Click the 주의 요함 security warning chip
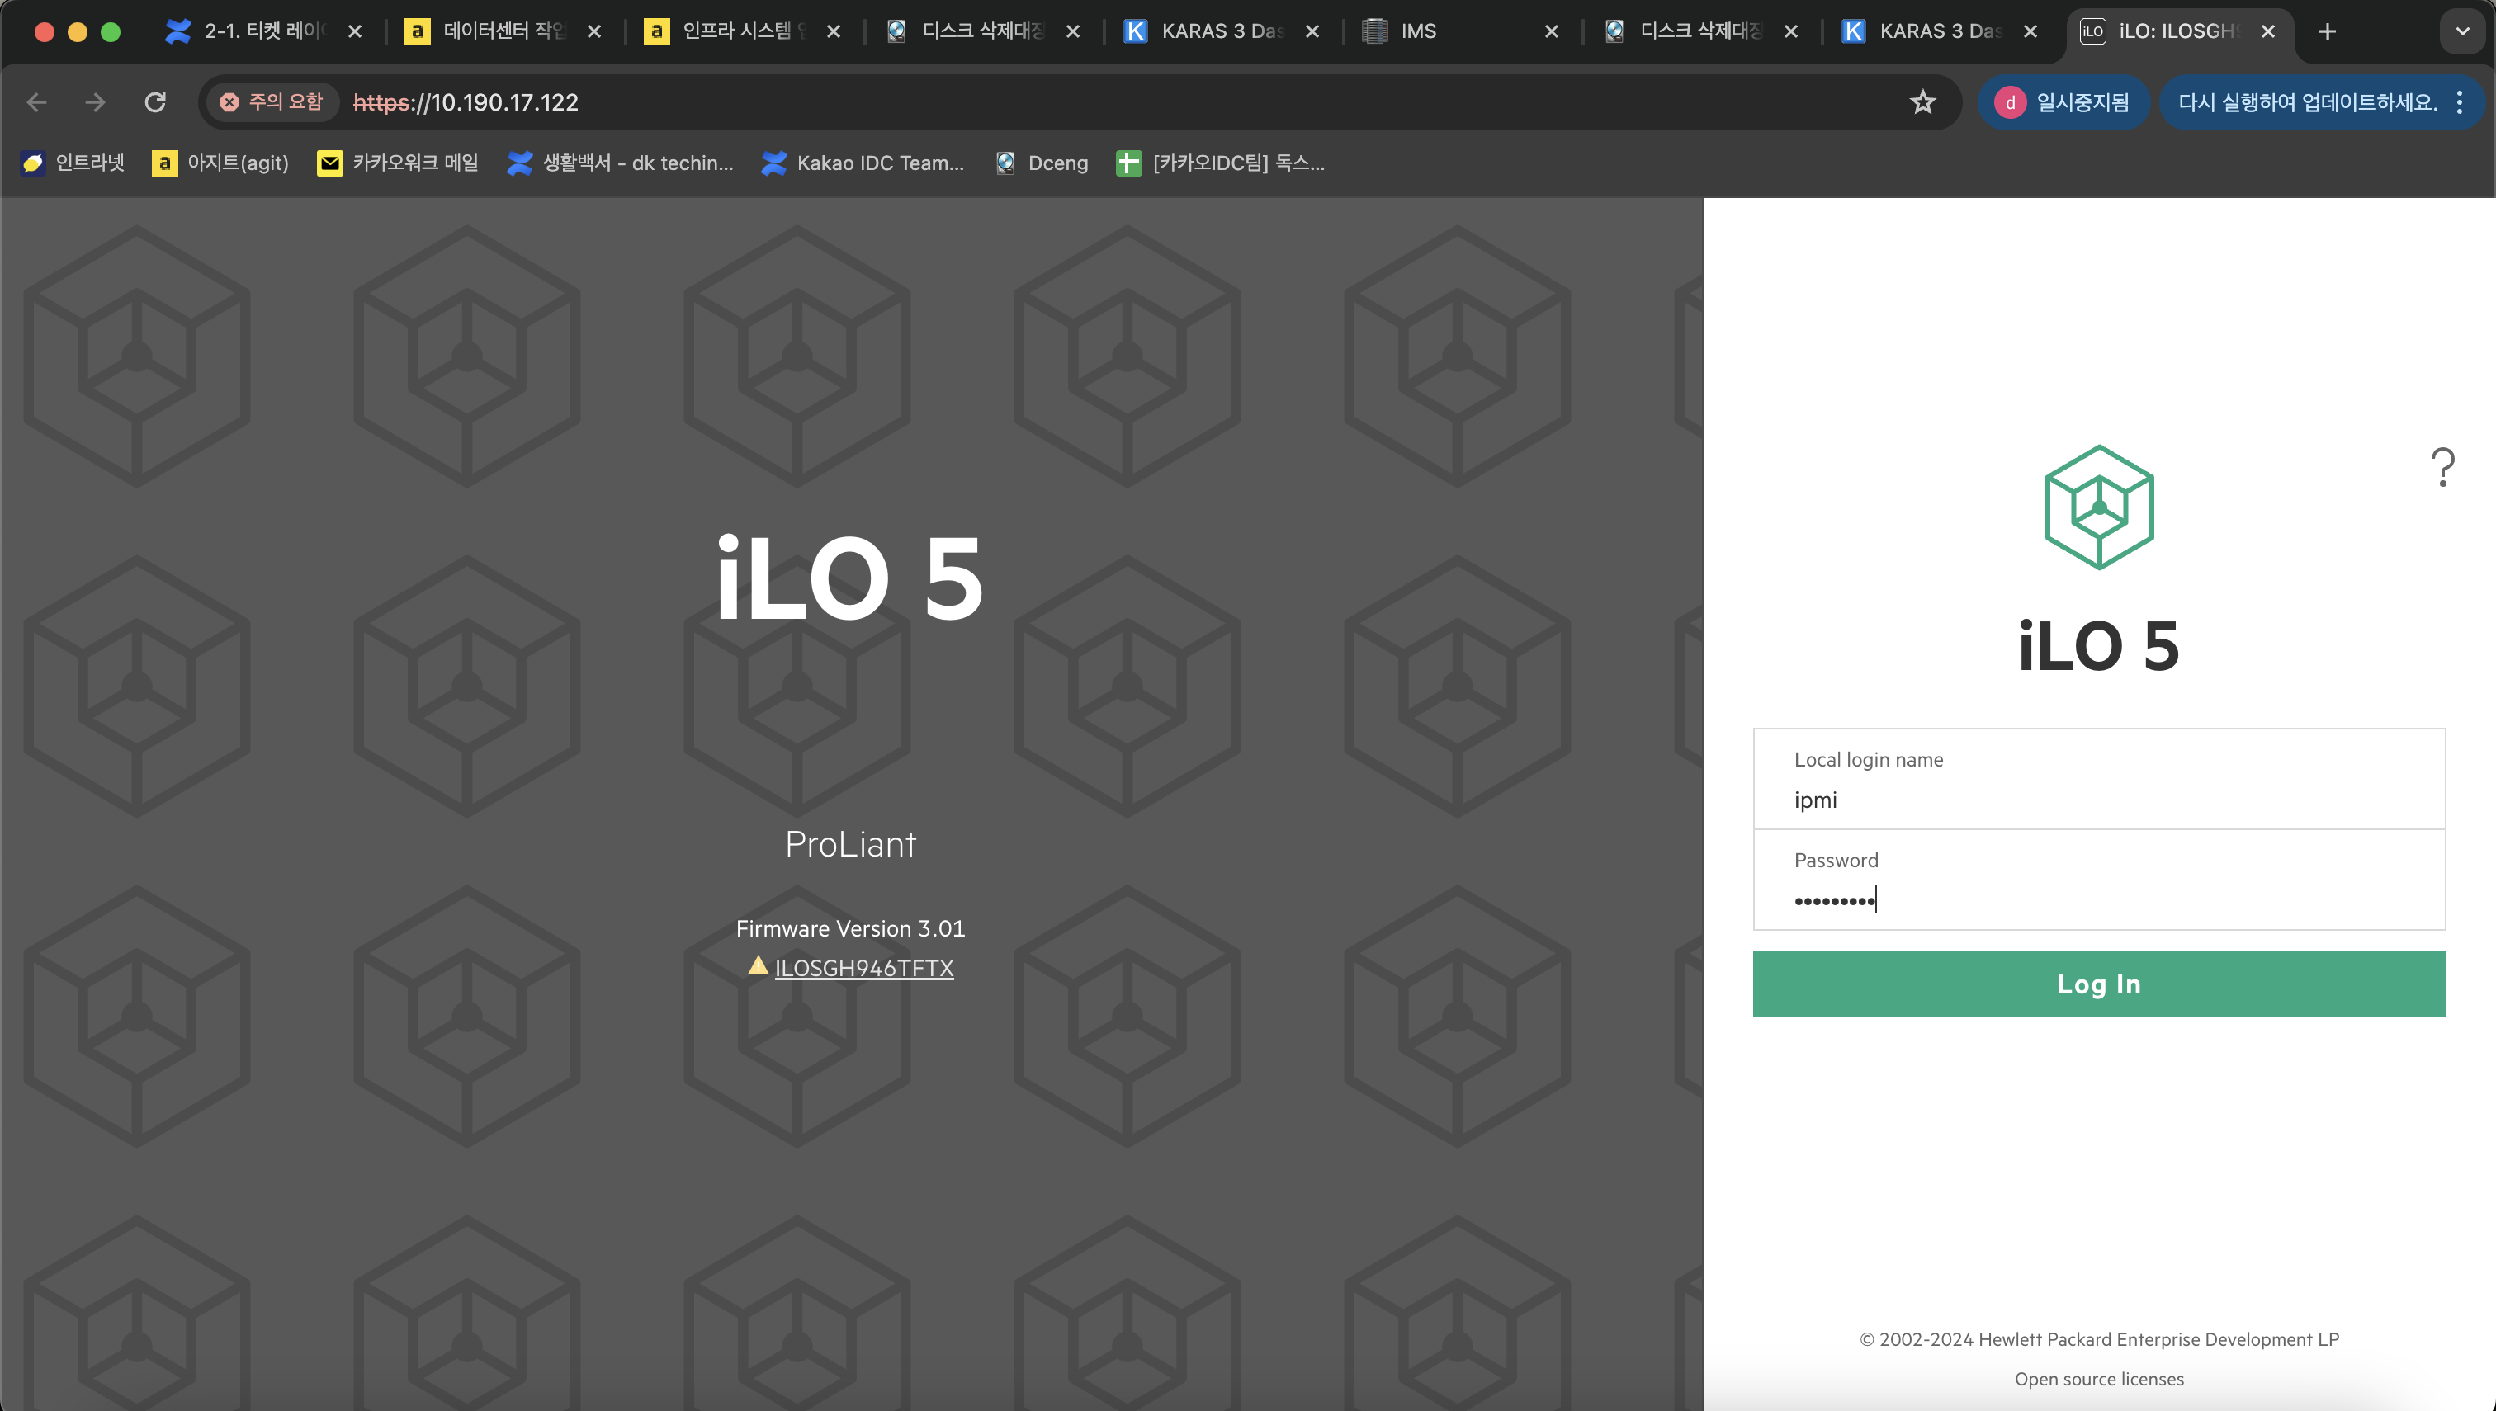 pyautogui.click(x=272, y=101)
